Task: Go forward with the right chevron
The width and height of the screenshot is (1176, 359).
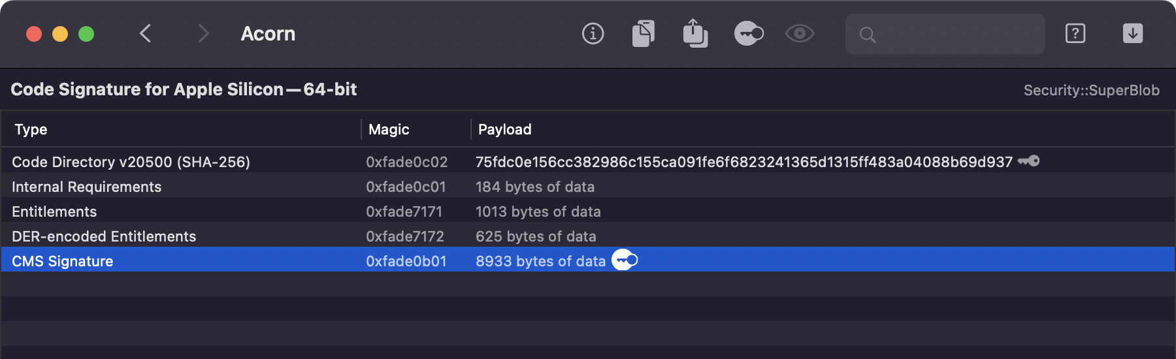Action: 203,33
